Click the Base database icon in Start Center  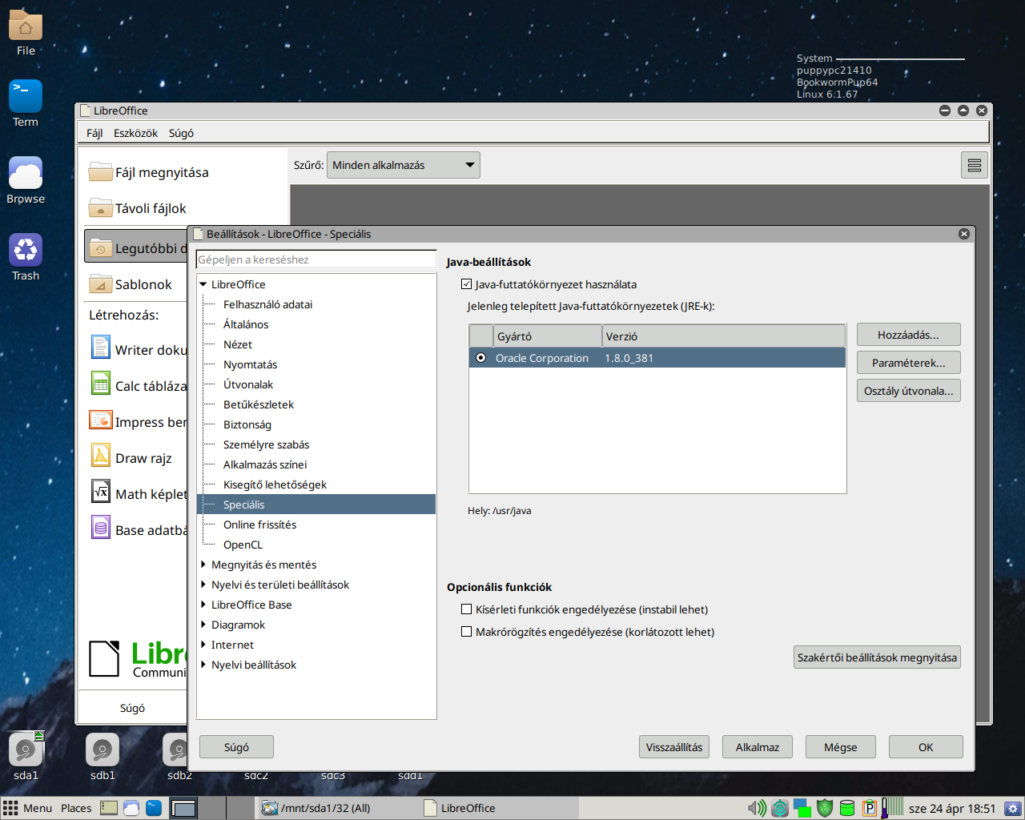101,528
